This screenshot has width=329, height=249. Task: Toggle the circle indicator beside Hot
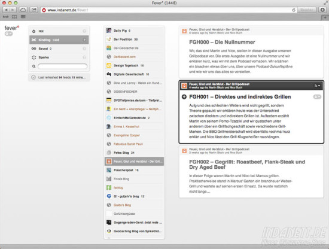84,31
